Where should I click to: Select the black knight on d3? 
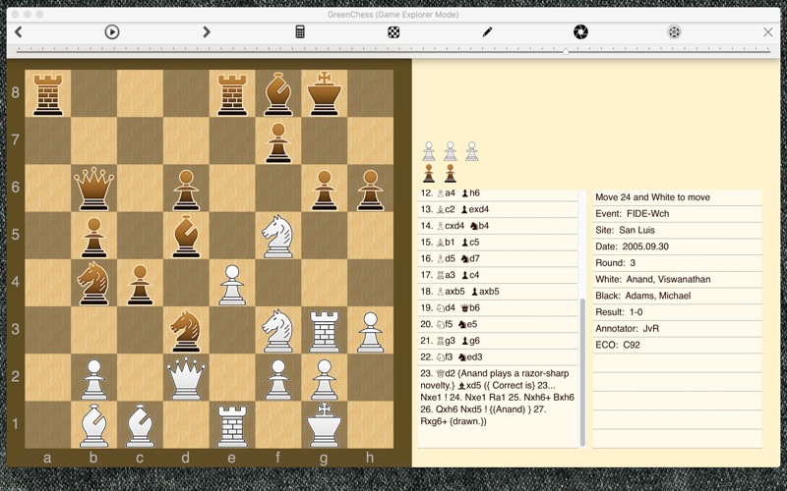coord(186,331)
